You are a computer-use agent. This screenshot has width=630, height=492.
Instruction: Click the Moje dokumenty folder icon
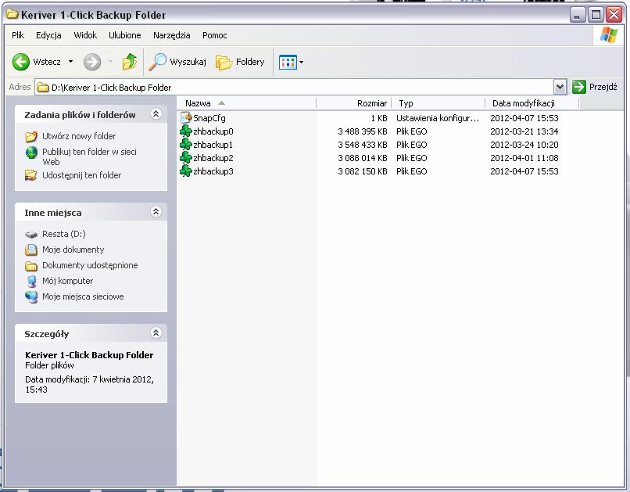(x=31, y=250)
